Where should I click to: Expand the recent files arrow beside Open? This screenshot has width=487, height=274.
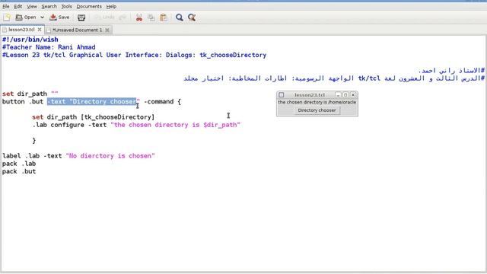[42, 18]
